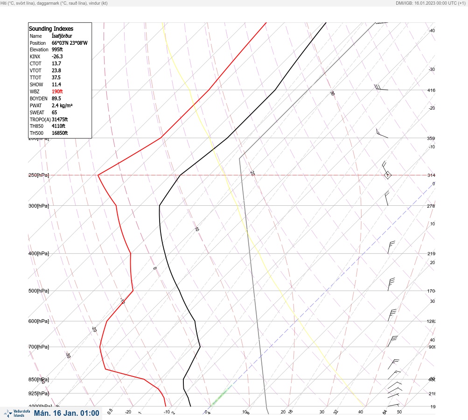The height and width of the screenshot is (420, 468).
Task: Click the TH850 value 4110ft
Action: (x=58, y=126)
